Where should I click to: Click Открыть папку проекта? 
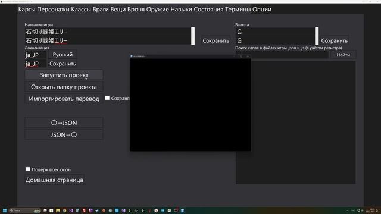point(64,87)
